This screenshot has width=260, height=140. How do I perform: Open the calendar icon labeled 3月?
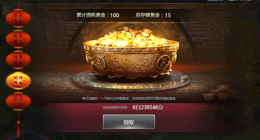pos(5,13)
